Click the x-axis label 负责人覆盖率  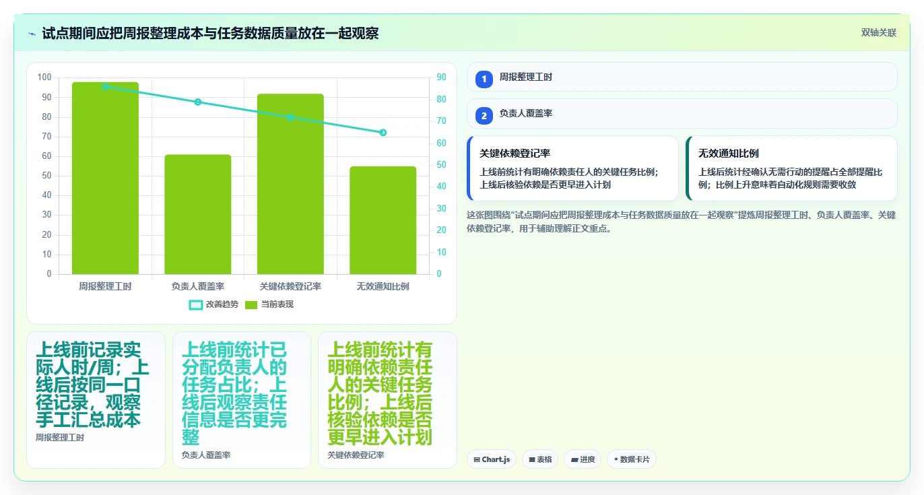[x=198, y=286]
